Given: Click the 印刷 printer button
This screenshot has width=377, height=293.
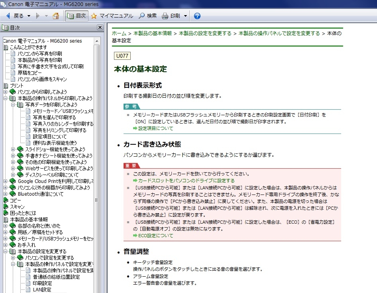Looking at the screenshot, I should point(171,16).
